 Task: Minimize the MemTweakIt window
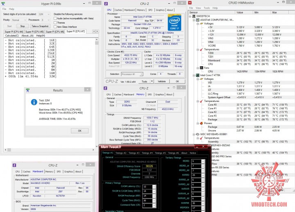point(197,147)
